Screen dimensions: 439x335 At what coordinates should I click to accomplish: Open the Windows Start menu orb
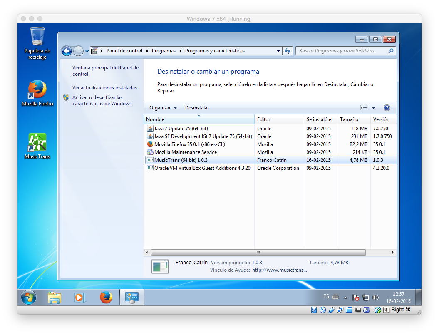[29, 297]
